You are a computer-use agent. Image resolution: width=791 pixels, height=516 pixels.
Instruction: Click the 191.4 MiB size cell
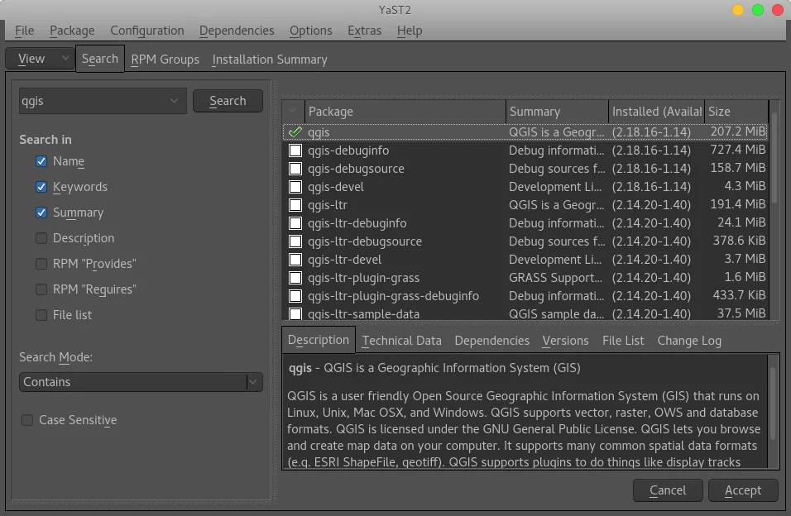tap(737, 204)
